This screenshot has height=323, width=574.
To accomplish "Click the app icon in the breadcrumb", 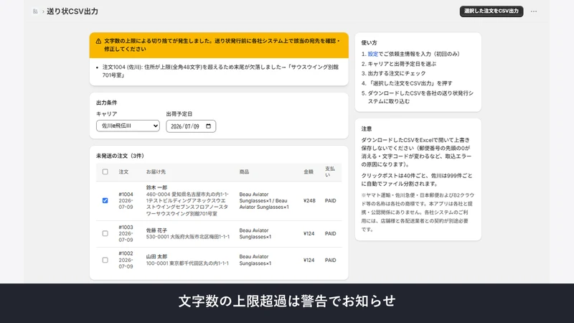I will (x=35, y=11).
